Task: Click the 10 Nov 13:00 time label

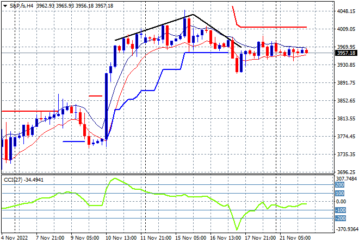Action: point(121,238)
